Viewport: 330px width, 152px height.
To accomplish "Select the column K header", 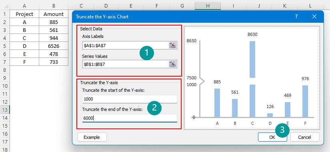I will point(285,6).
